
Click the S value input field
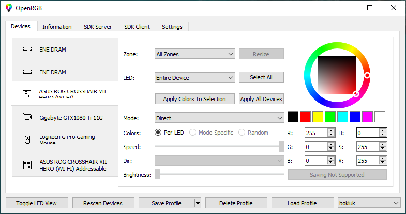[x=368, y=147]
